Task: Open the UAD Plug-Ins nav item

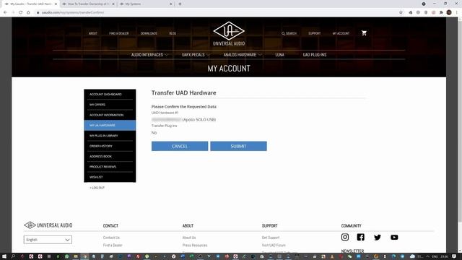Action: click(315, 55)
